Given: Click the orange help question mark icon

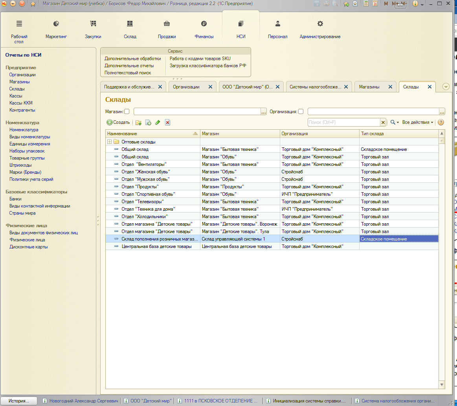Looking at the screenshot, I should point(441,123).
